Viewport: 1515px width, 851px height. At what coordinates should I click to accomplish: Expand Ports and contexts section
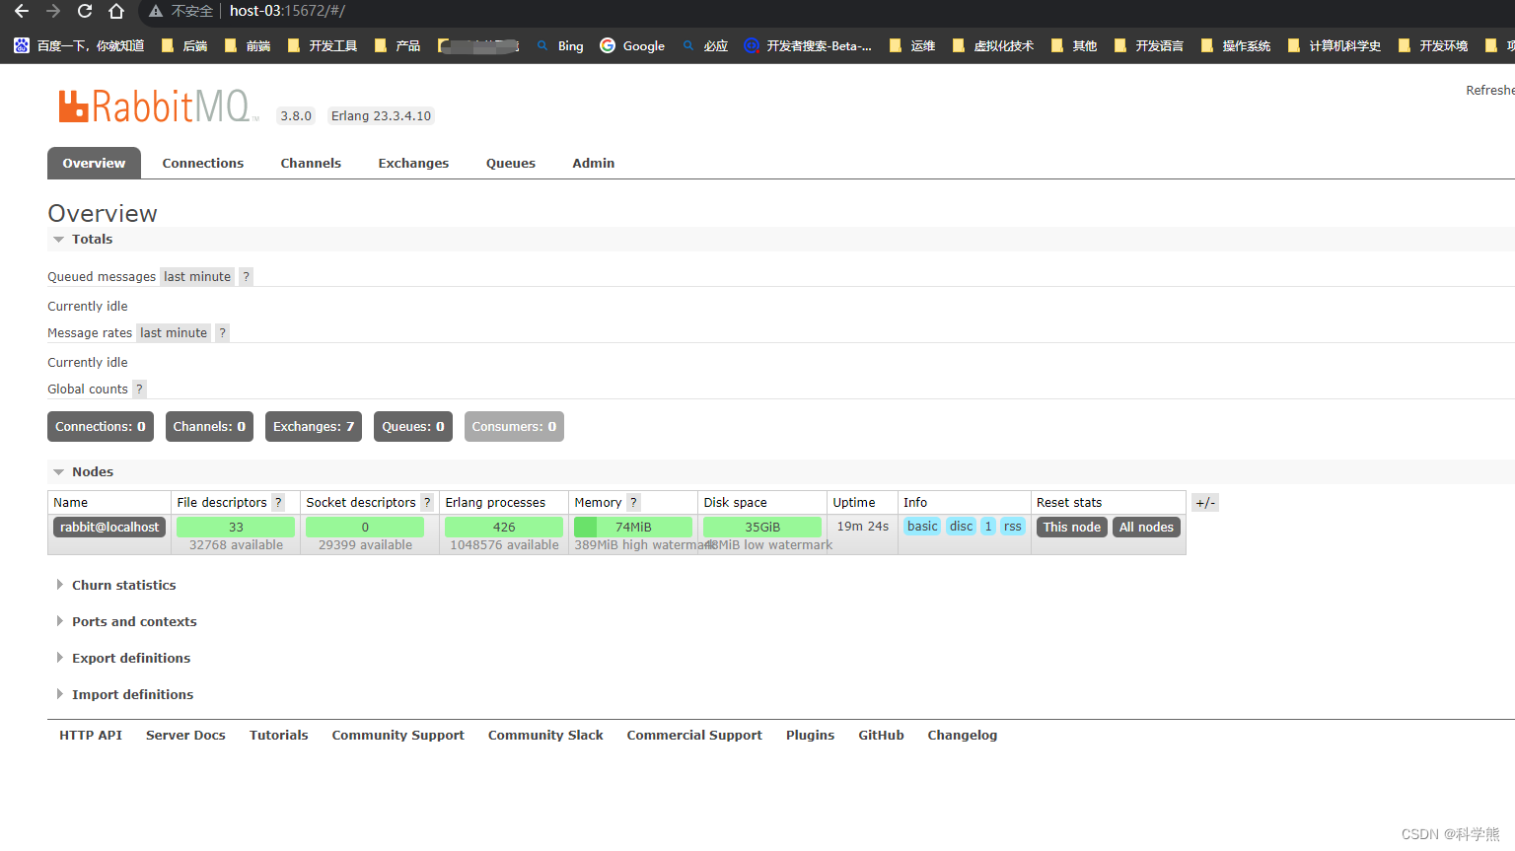click(126, 621)
